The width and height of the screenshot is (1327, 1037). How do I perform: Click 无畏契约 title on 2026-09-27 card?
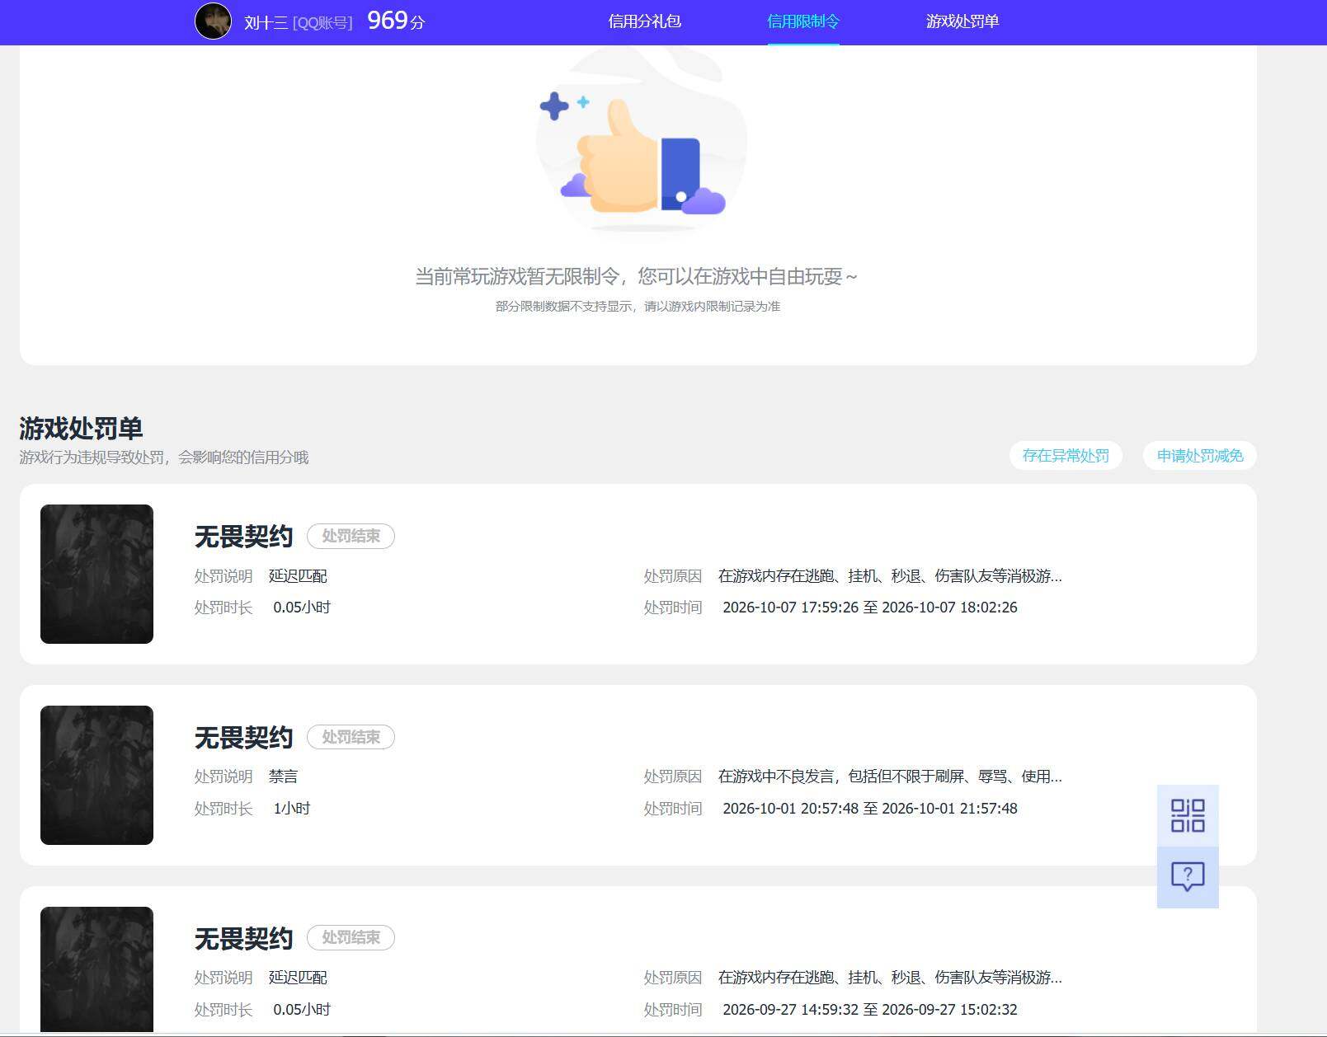click(x=243, y=938)
